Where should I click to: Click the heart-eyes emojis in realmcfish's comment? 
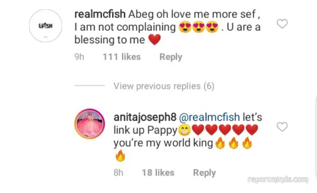point(198,28)
